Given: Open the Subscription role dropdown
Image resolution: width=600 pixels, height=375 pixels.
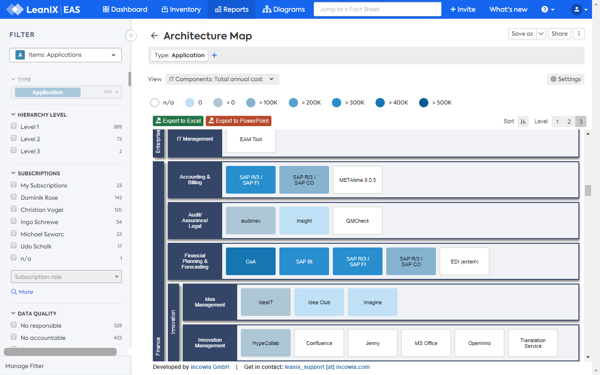Looking at the screenshot, I should coord(66,277).
